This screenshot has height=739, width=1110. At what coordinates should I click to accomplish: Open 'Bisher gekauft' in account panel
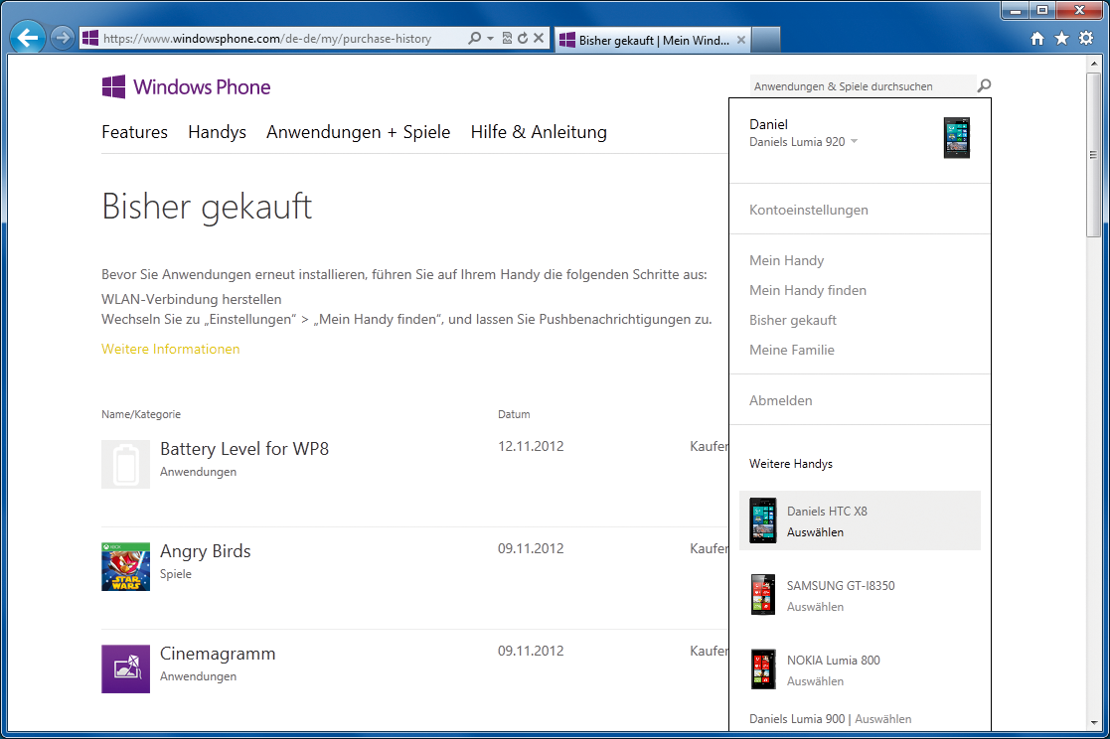pyautogui.click(x=793, y=320)
